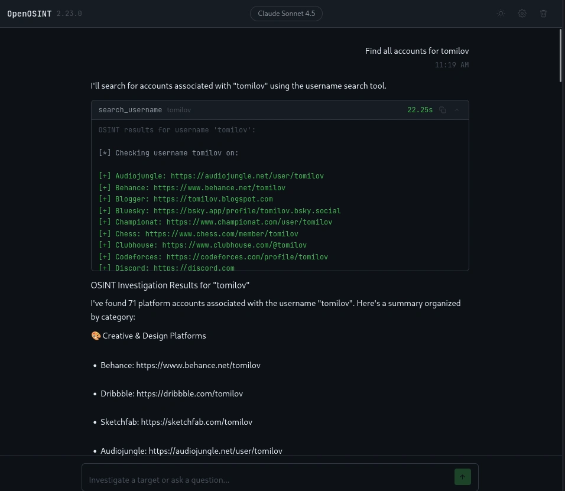Open settings with the gear icon

coord(522,14)
